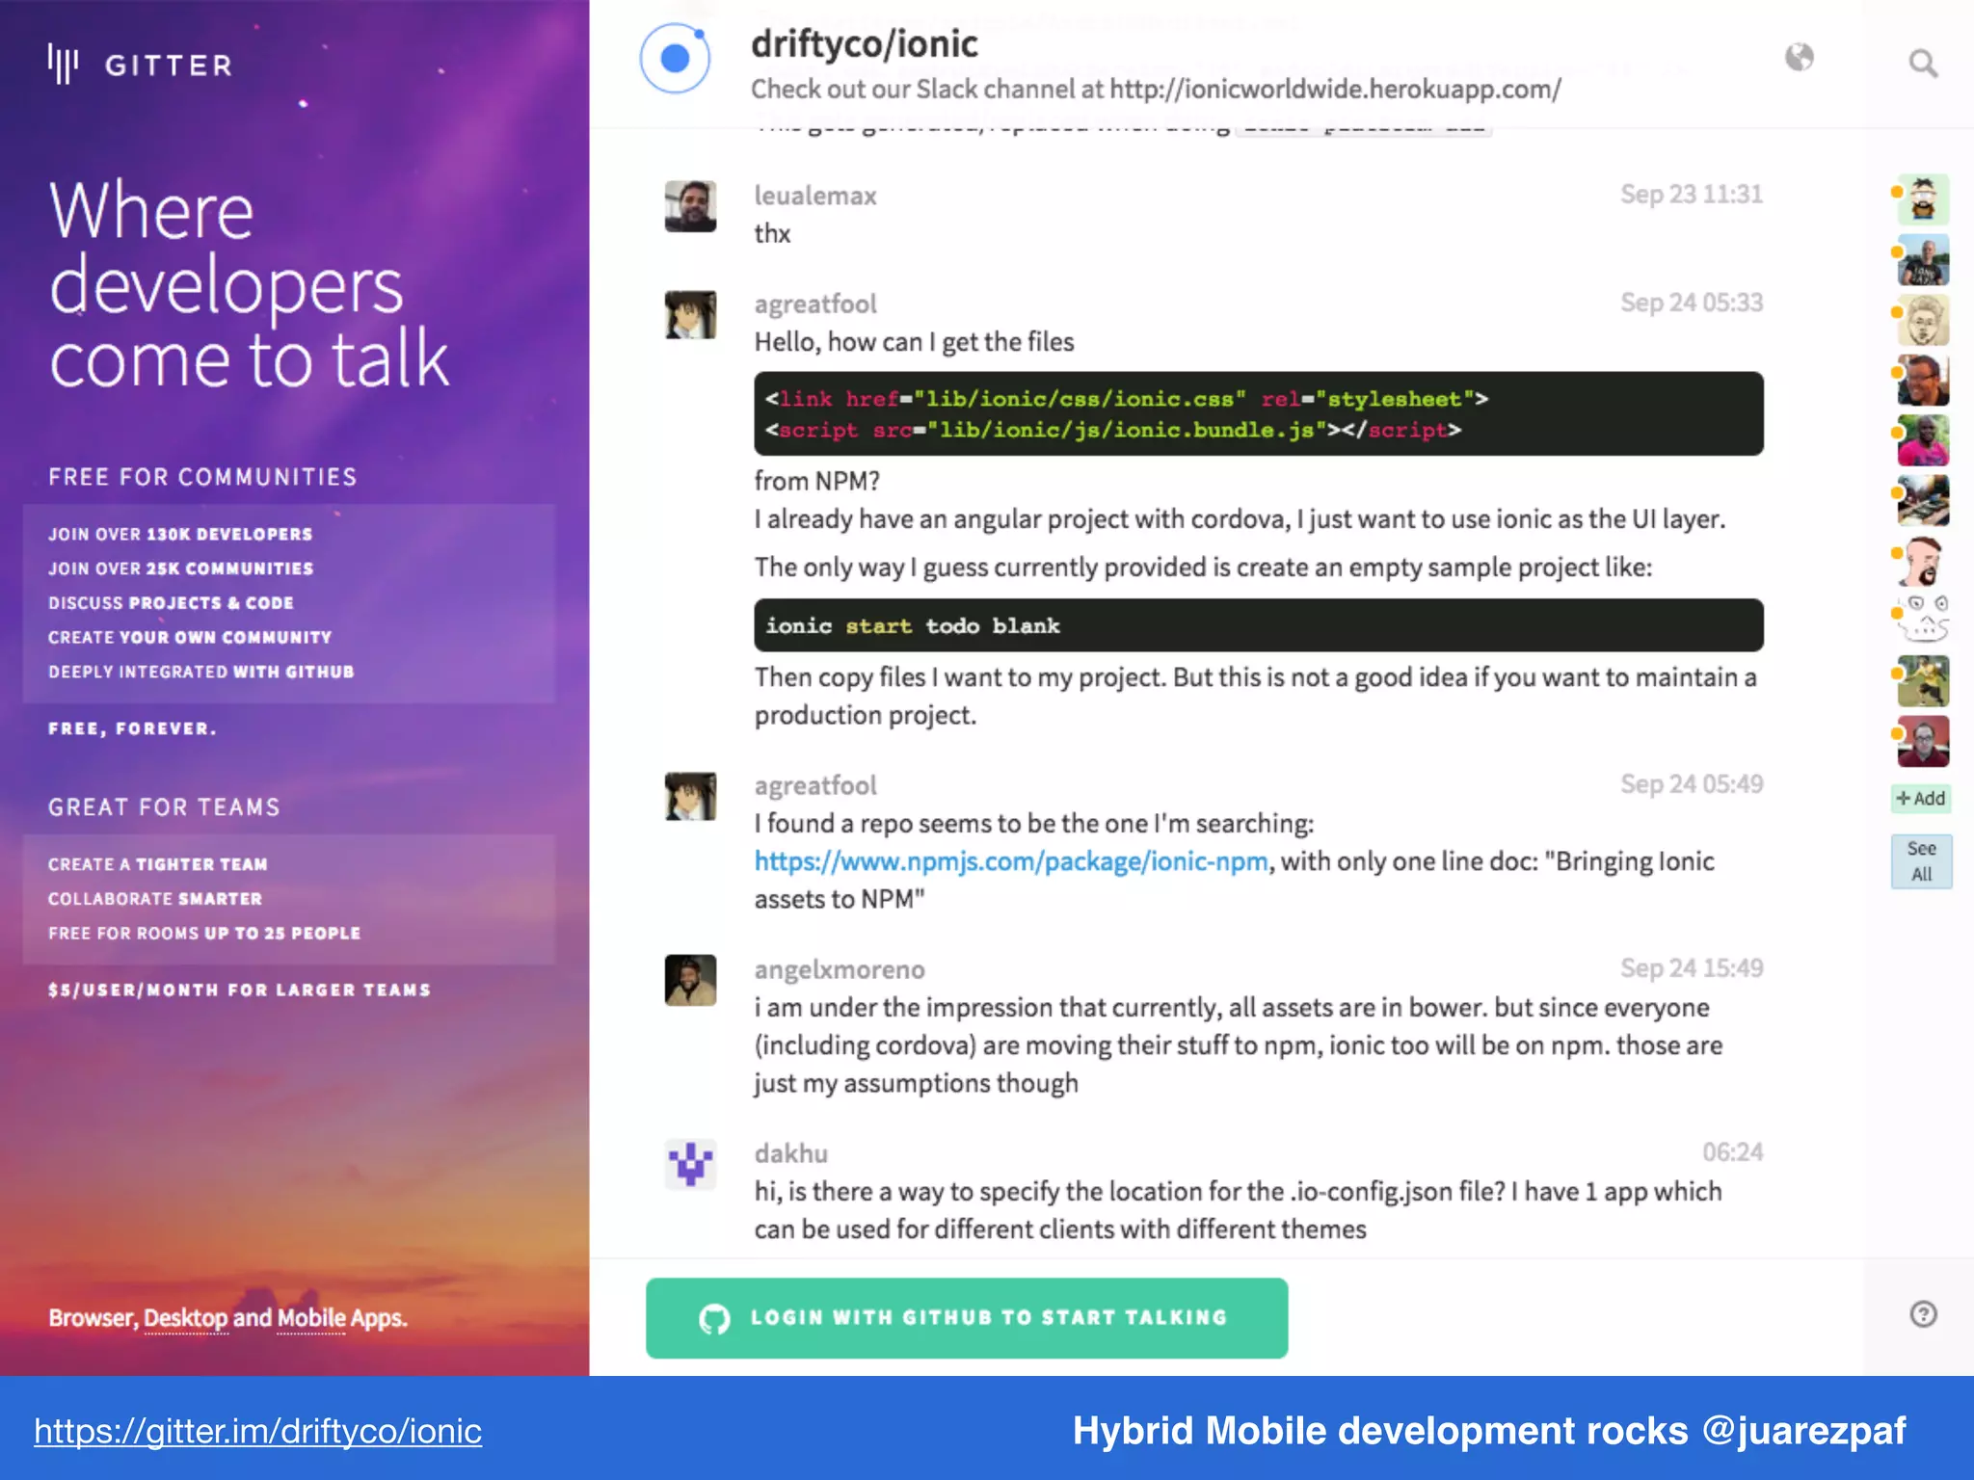The width and height of the screenshot is (1974, 1480).
Task: Click the 'Free for Communities' heading
Action: point(202,477)
